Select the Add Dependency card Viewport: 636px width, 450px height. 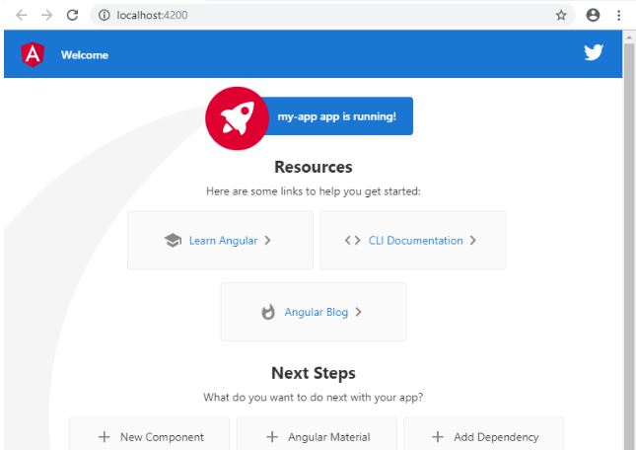[x=484, y=433]
